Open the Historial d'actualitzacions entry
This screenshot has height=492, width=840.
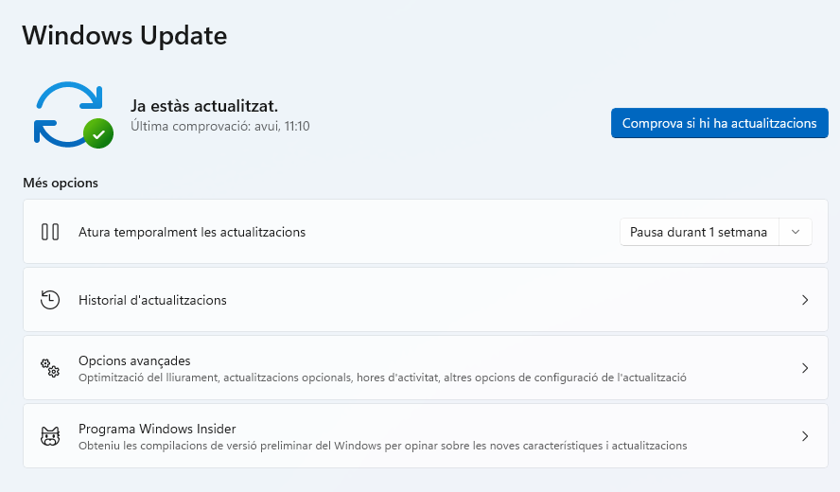[x=152, y=300]
